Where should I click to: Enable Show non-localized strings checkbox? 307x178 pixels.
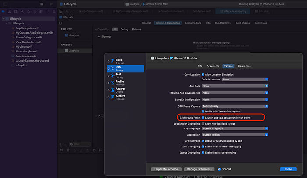tap(203, 124)
